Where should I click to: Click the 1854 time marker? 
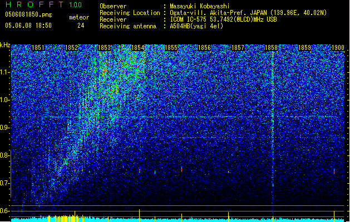point(138,48)
